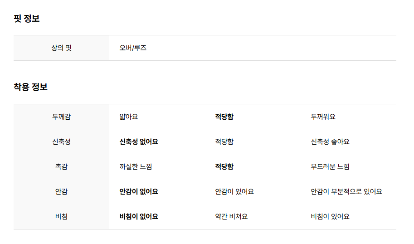Choose the 약간 비쳐요 option

click(x=231, y=216)
